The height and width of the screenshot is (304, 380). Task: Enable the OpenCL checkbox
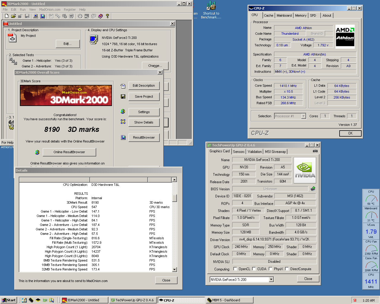pos(235,269)
